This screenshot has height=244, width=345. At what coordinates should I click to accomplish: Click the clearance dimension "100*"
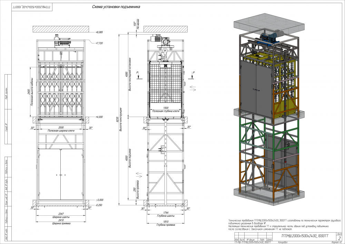click(135, 23)
